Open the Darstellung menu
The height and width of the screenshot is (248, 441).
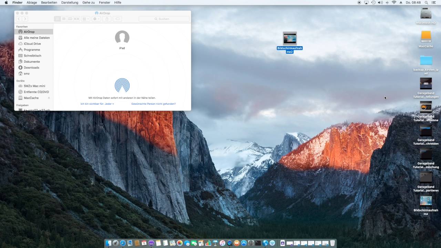point(70,2)
